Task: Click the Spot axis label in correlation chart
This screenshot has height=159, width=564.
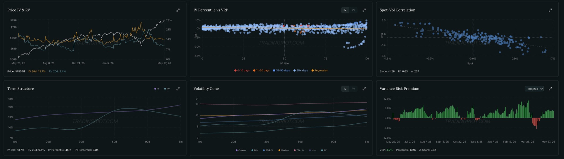Action: [470, 63]
